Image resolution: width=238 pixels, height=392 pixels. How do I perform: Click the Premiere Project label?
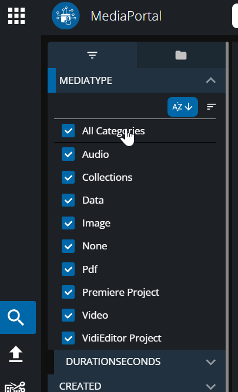click(x=120, y=292)
